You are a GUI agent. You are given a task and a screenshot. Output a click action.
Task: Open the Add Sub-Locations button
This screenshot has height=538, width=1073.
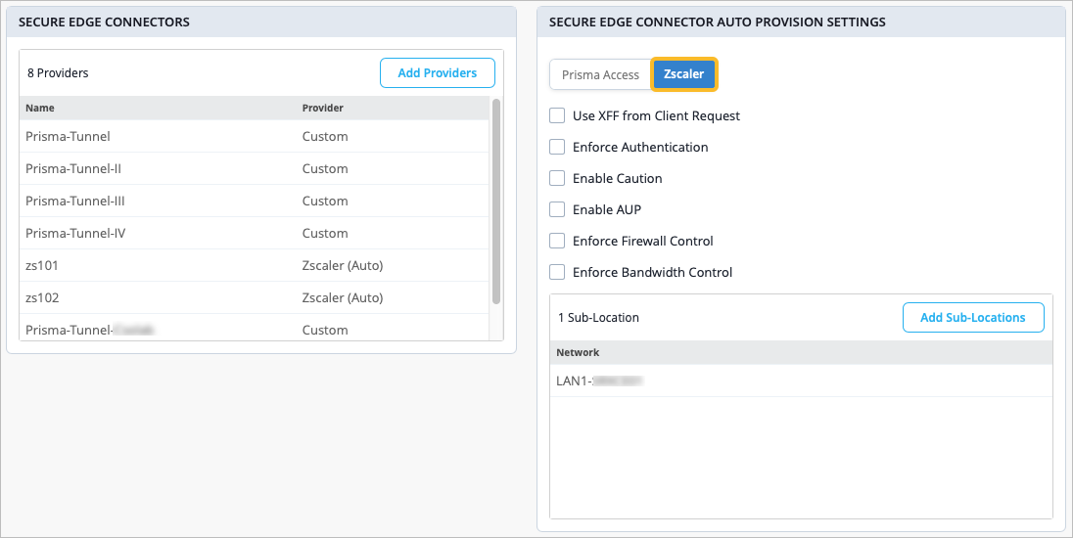[973, 317]
